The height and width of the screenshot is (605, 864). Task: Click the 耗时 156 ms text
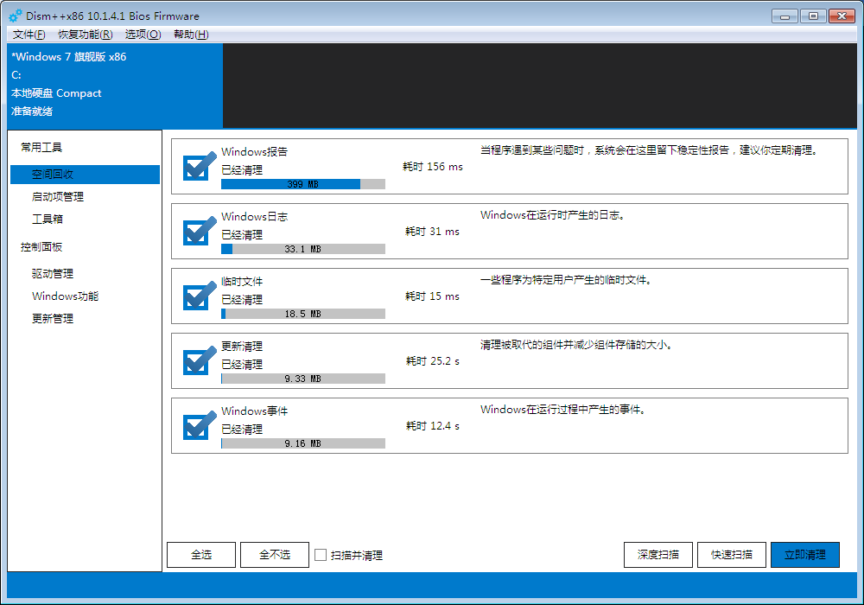coord(433,167)
